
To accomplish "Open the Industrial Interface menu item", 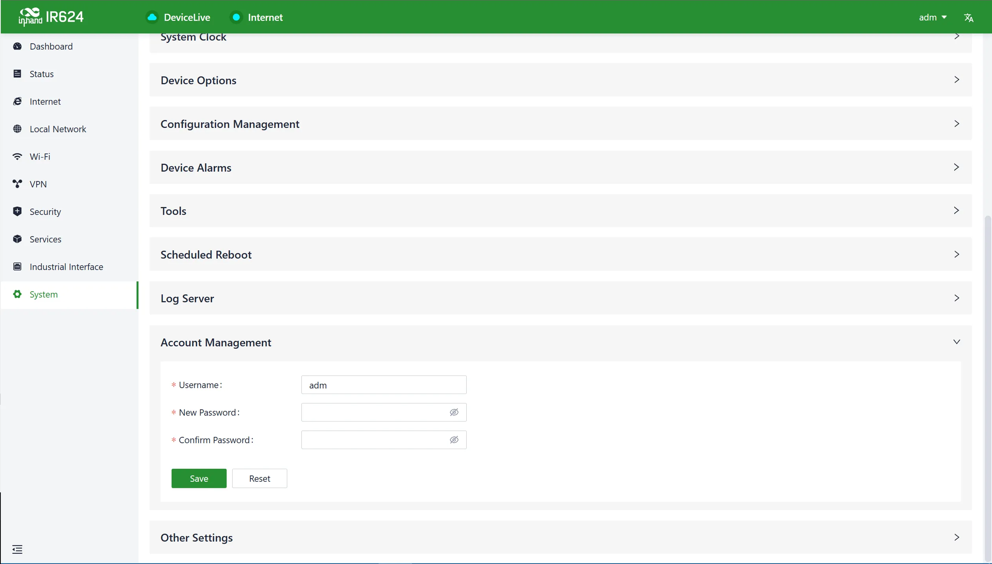I will (x=69, y=267).
